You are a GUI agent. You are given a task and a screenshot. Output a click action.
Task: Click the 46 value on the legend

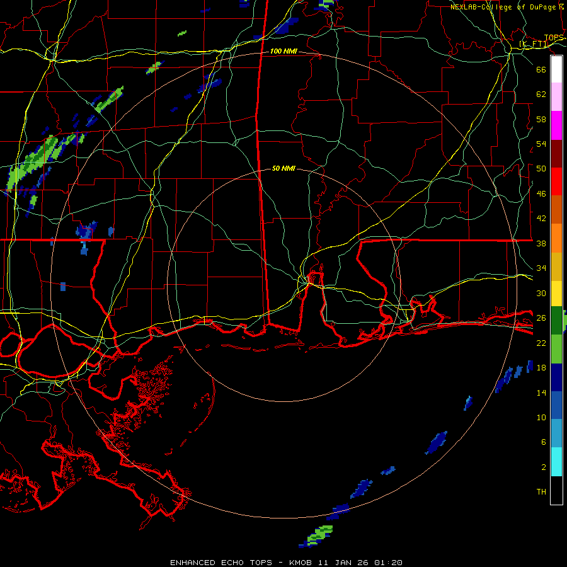coord(541,193)
